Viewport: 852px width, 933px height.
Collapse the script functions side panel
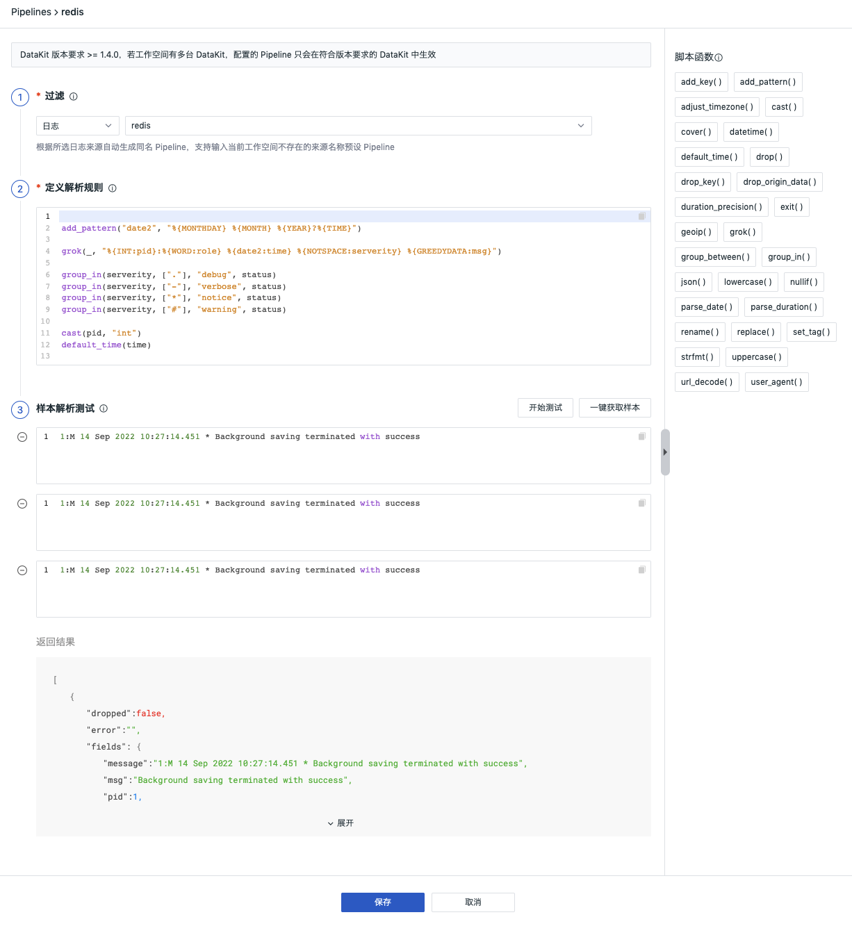665,452
